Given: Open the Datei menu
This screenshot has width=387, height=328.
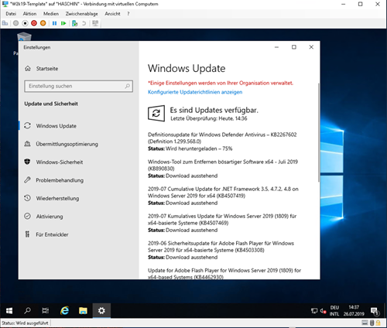Looking at the screenshot, I should click(11, 14).
